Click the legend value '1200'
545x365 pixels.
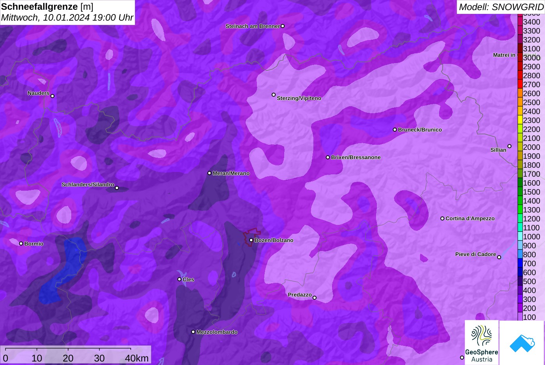pyautogui.click(x=532, y=219)
